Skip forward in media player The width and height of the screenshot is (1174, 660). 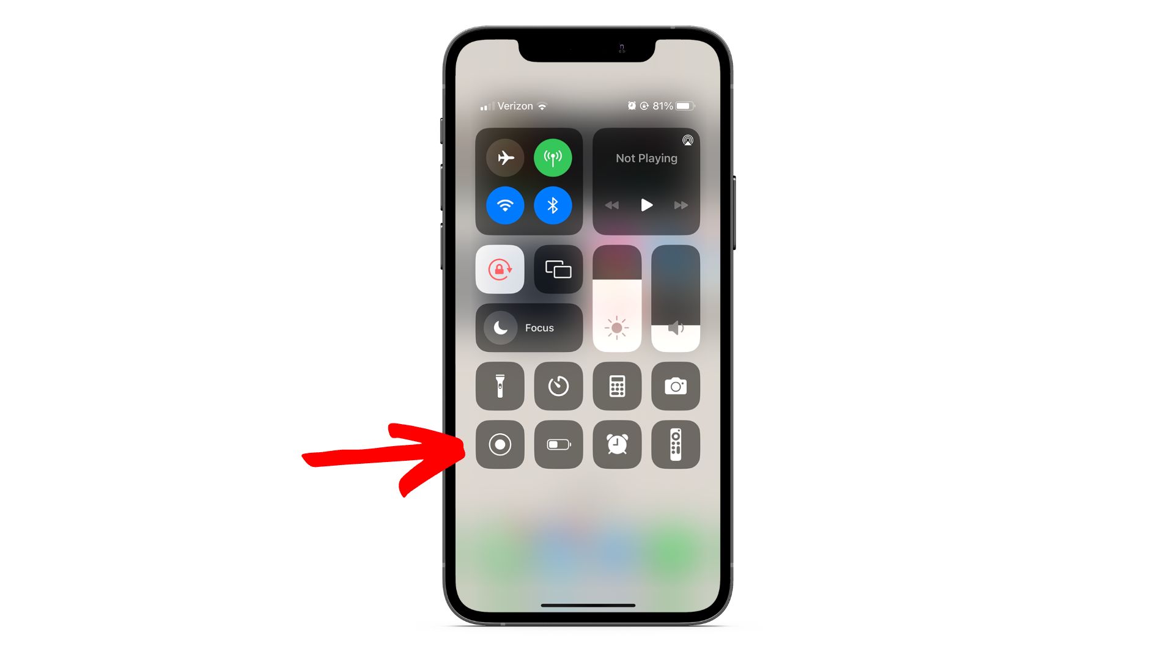(x=681, y=205)
